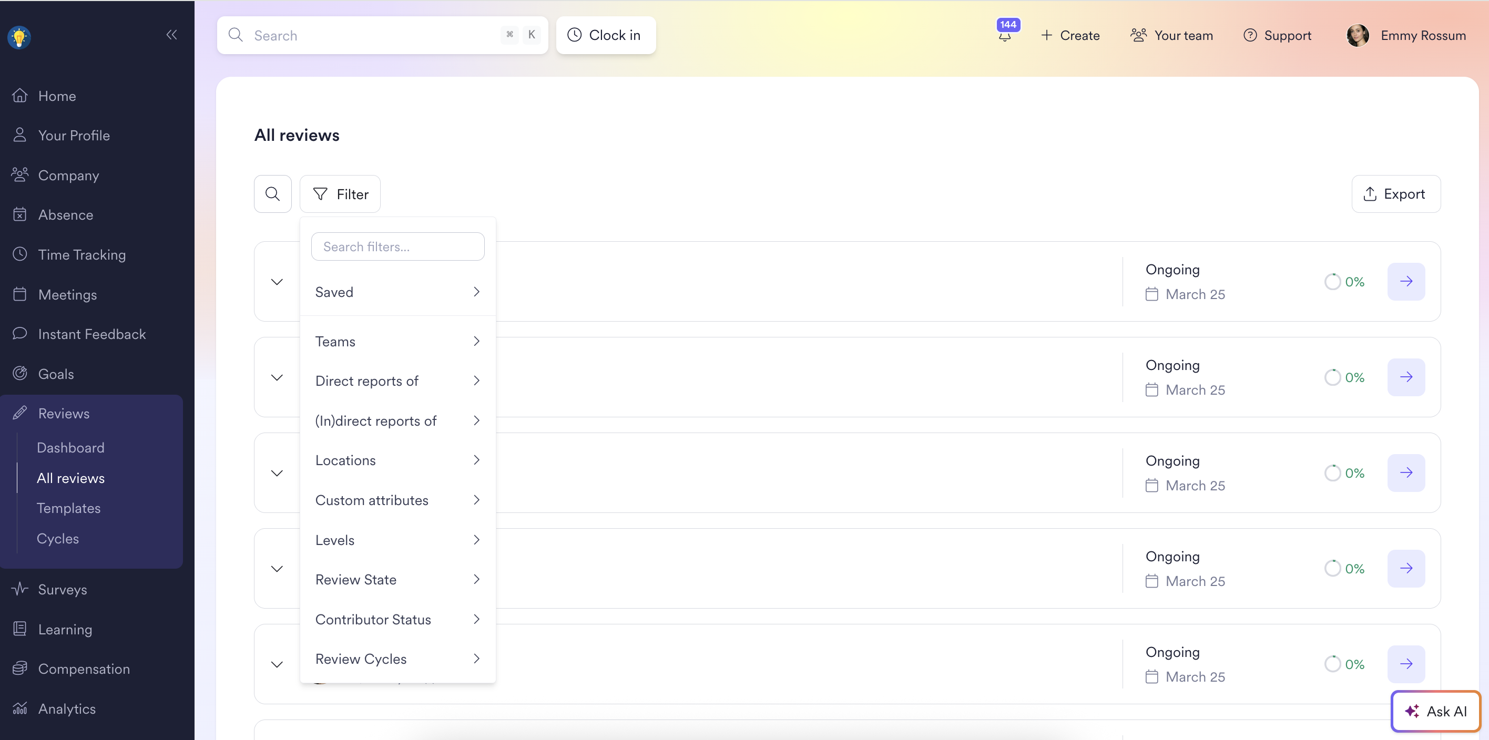
Task: Click the Export button
Action: tap(1396, 194)
